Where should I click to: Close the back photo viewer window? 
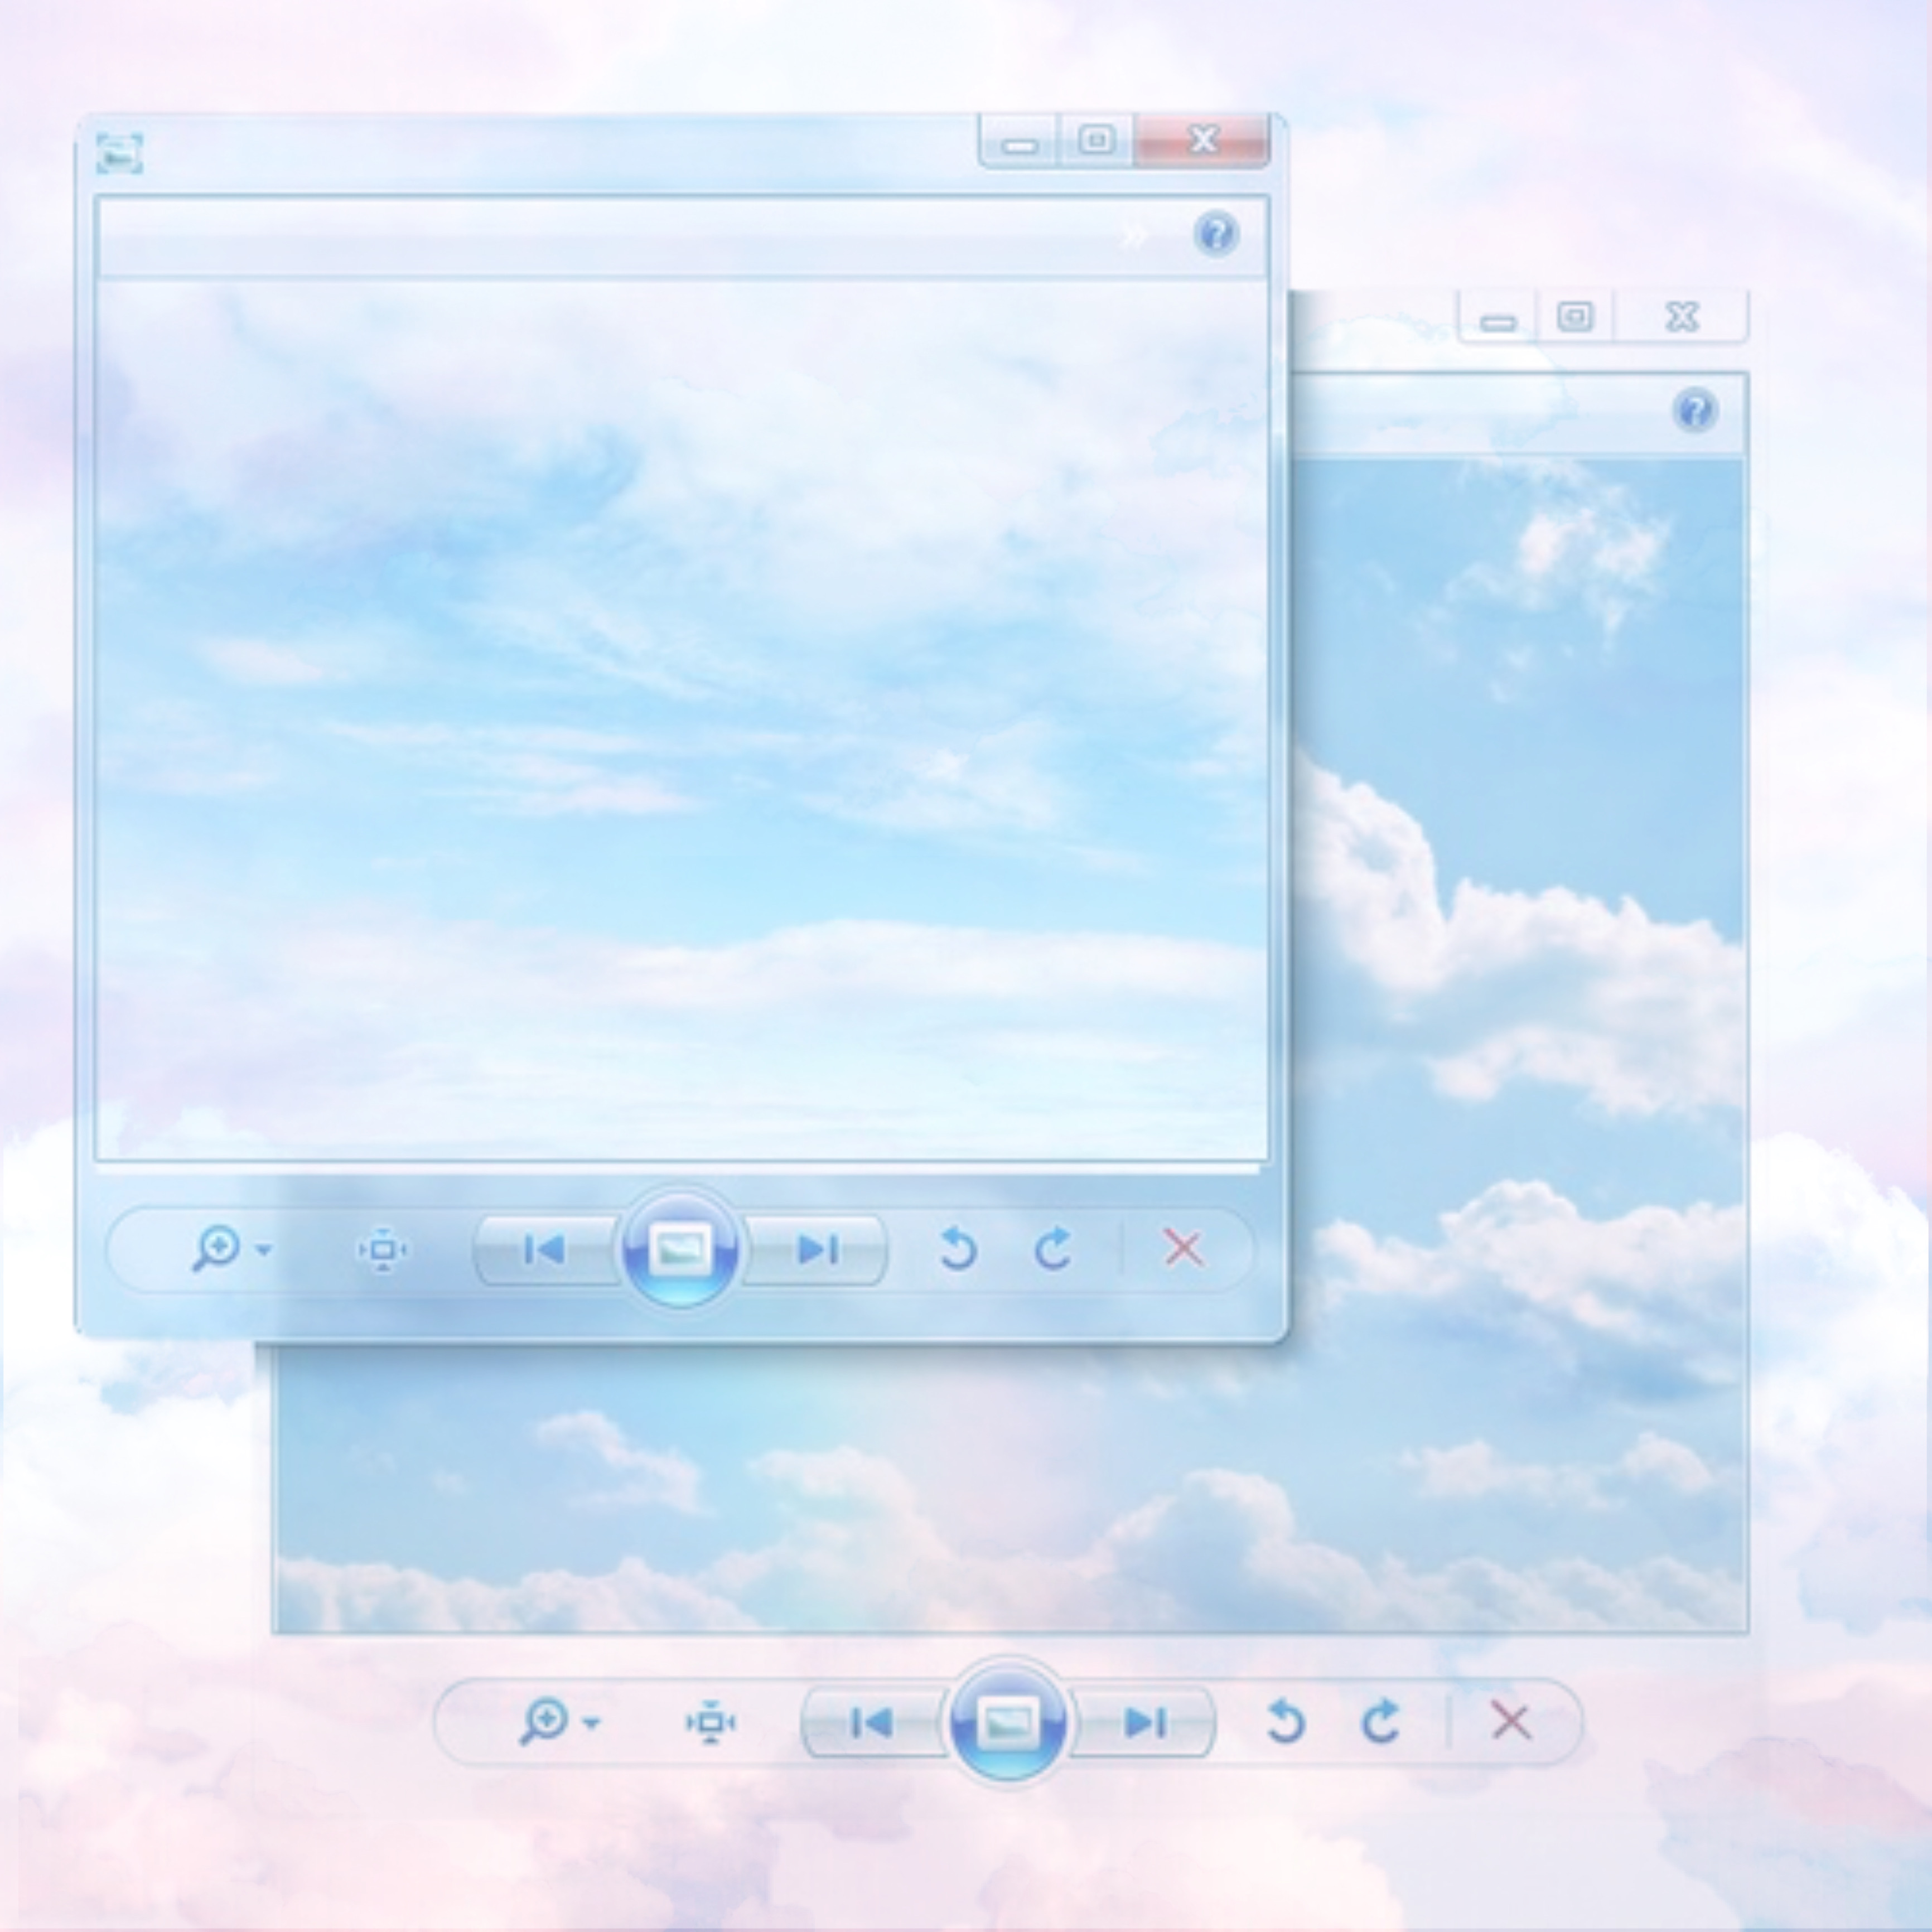coord(1682,318)
